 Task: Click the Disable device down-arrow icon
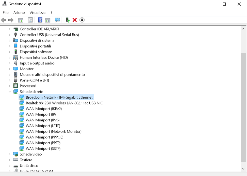(x=82, y=20)
